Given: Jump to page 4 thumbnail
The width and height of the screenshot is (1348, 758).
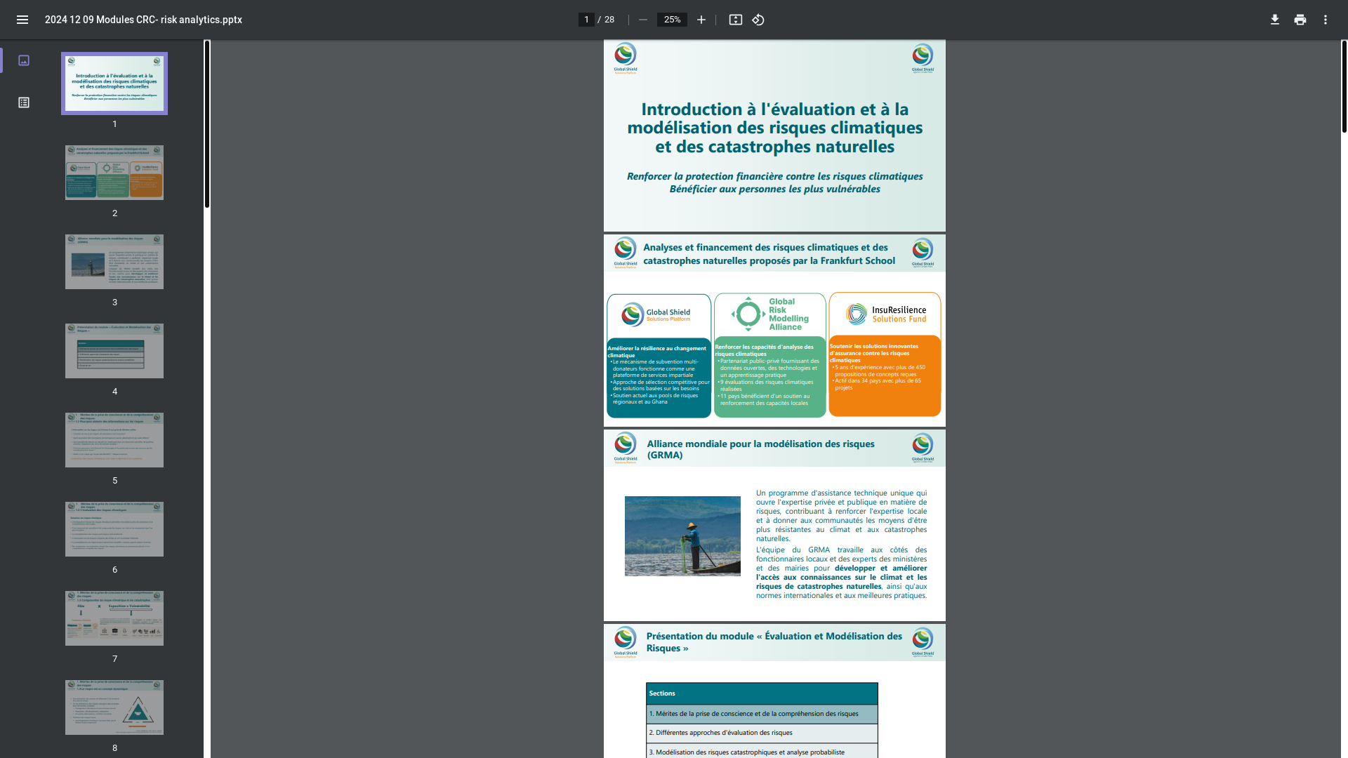Looking at the screenshot, I should tap(114, 351).
